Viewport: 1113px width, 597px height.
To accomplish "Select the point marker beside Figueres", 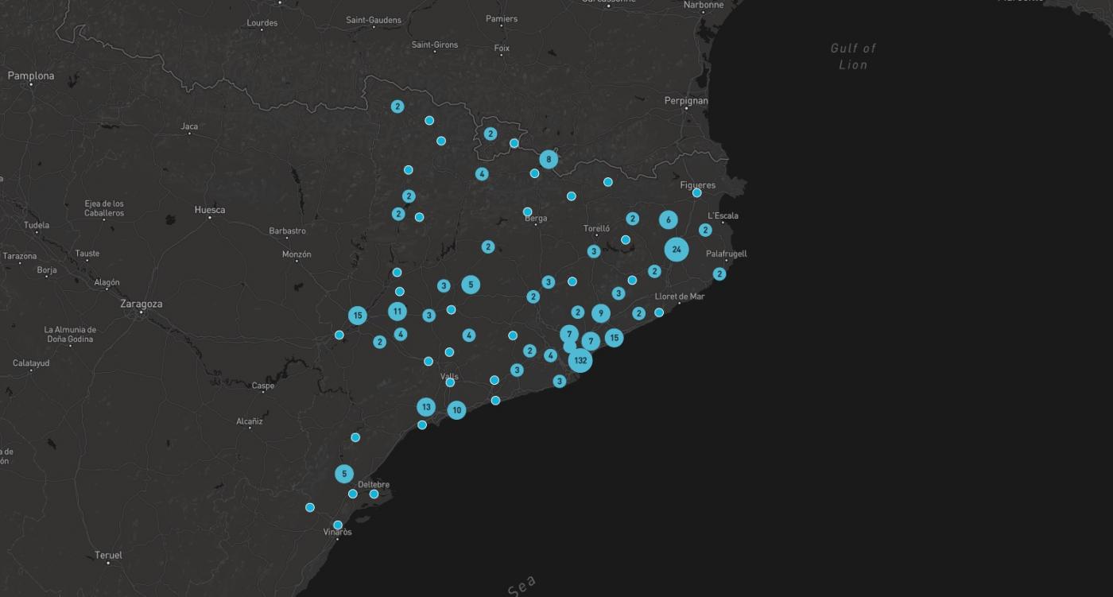I will (x=697, y=192).
